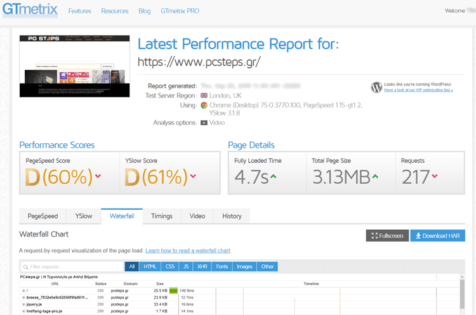Image resolution: width=476 pixels, height=315 pixels.
Task: Filter waterfall by Fonts
Action: [x=222, y=266]
